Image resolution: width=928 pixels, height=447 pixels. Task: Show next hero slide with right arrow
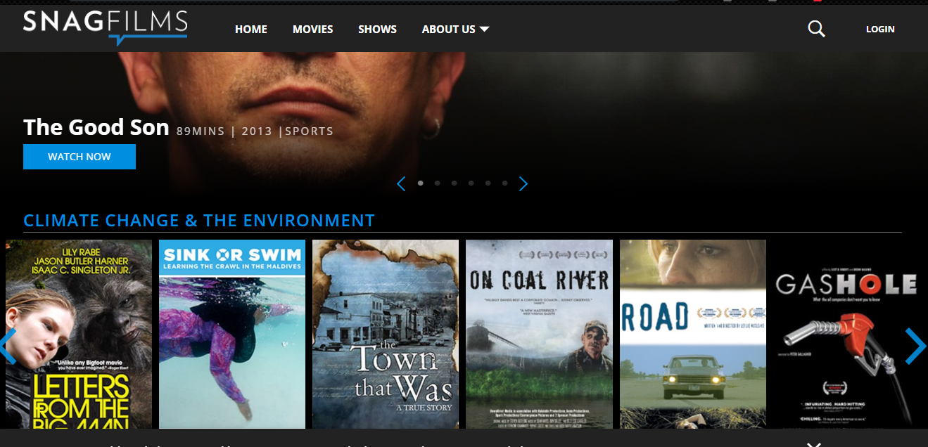pyautogui.click(x=523, y=184)
